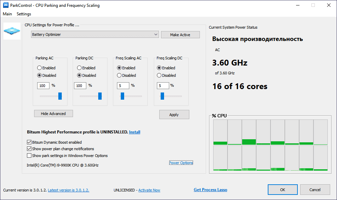Click the 3.60 GHz current frequency text

[x=230, y=62]
